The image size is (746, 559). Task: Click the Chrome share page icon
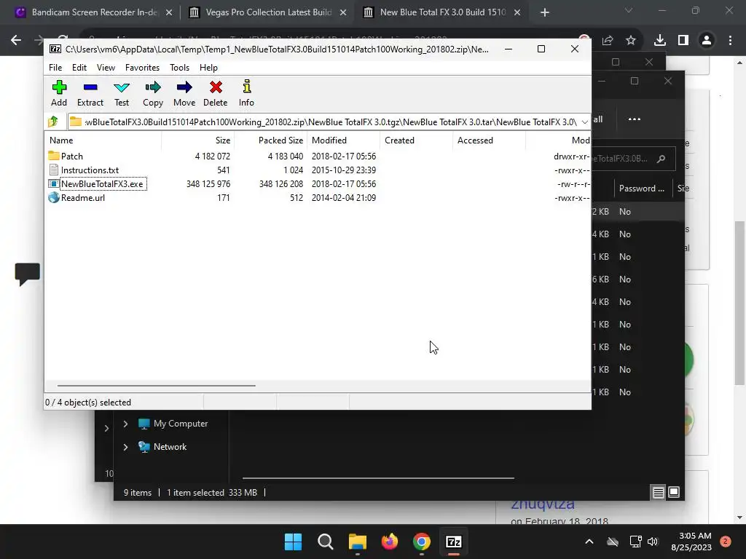[608, 41]
